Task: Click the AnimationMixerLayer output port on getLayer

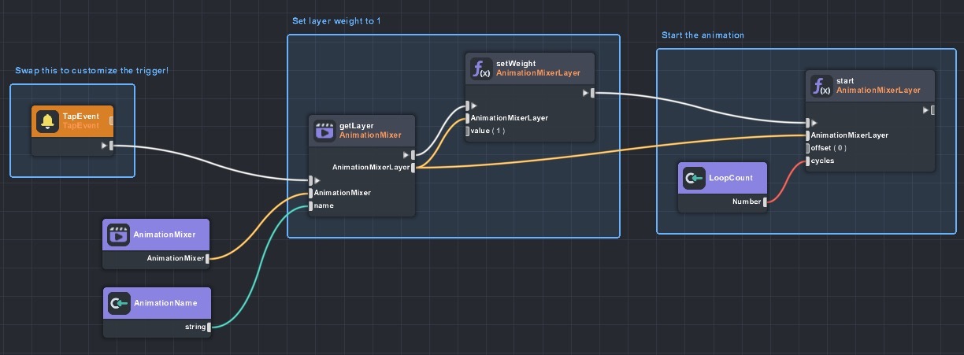Action: (x=413, y=167)
